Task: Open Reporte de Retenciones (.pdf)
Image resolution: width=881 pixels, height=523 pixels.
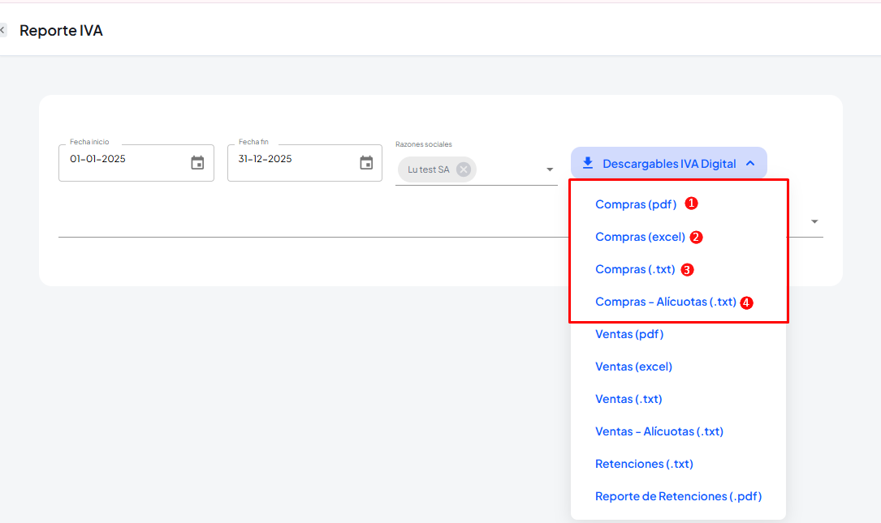Action: coord(678,496)
